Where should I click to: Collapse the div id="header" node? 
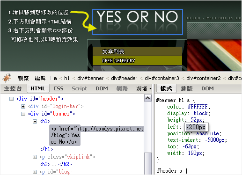(x=11, y=99)
